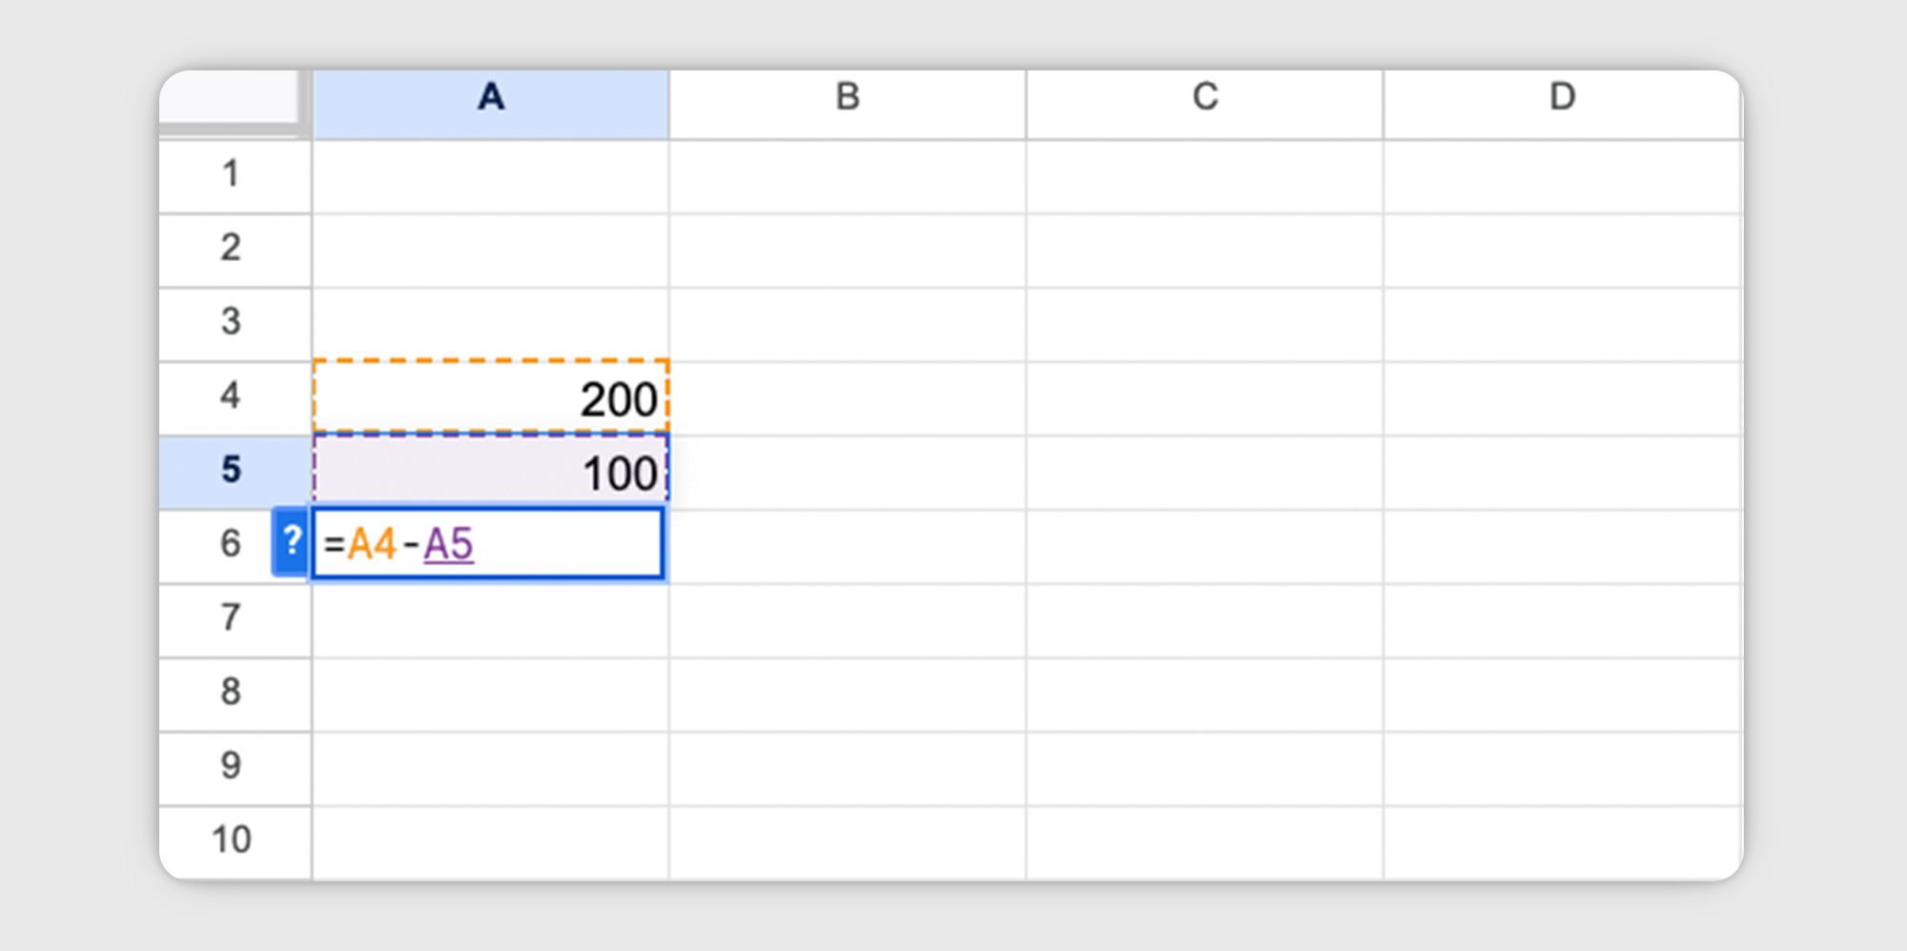Image resolution: width=1907 pixels, height=951 pixels.
Task: Click the blue question mark help badge
Action: click(x=290, y=544)
